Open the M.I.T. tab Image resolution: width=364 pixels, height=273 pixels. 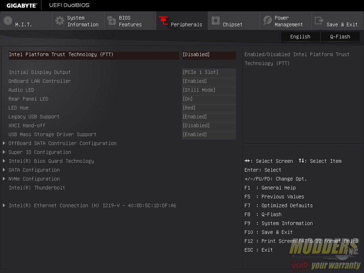tap(26, 21)
